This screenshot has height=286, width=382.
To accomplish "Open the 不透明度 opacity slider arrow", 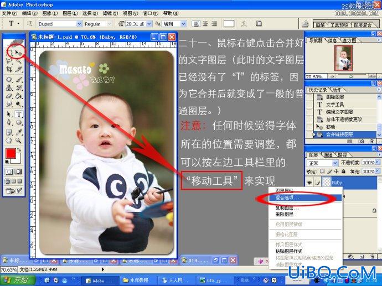I will point(378,162).
